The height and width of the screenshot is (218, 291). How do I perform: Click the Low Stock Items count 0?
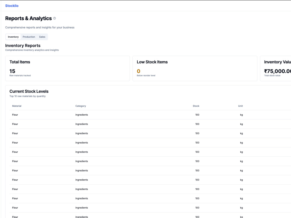139,71
